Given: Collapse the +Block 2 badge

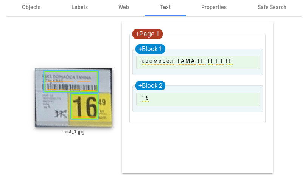Looking at the screenshot, I should pos(150,85).
